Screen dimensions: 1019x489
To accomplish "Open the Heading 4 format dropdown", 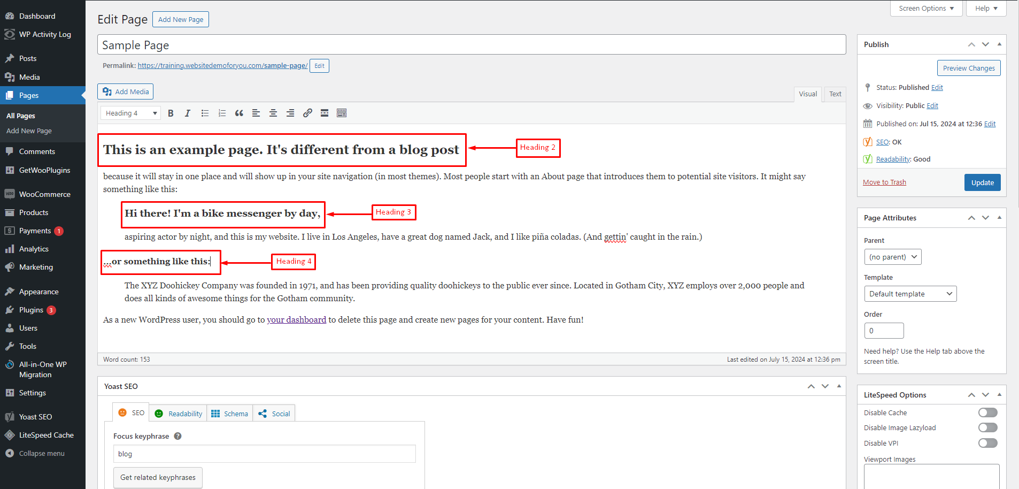I will [131, 113].
